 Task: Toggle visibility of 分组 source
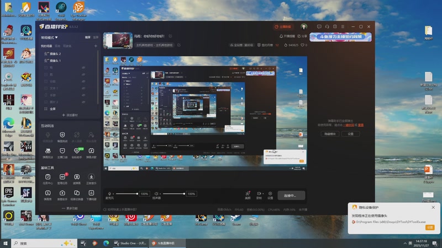point(83,81)
